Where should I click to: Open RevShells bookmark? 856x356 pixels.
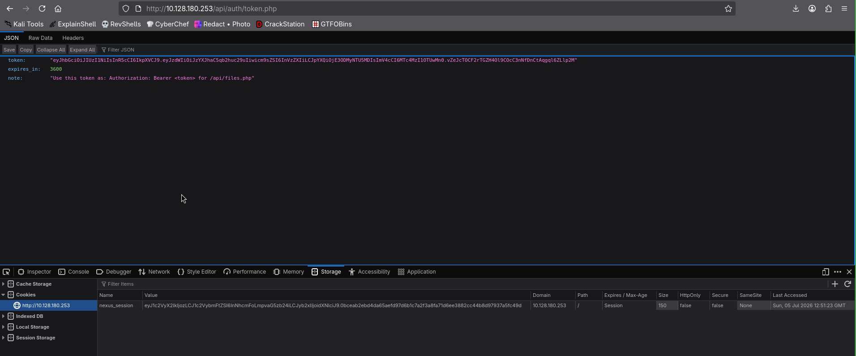pos(121,24)
